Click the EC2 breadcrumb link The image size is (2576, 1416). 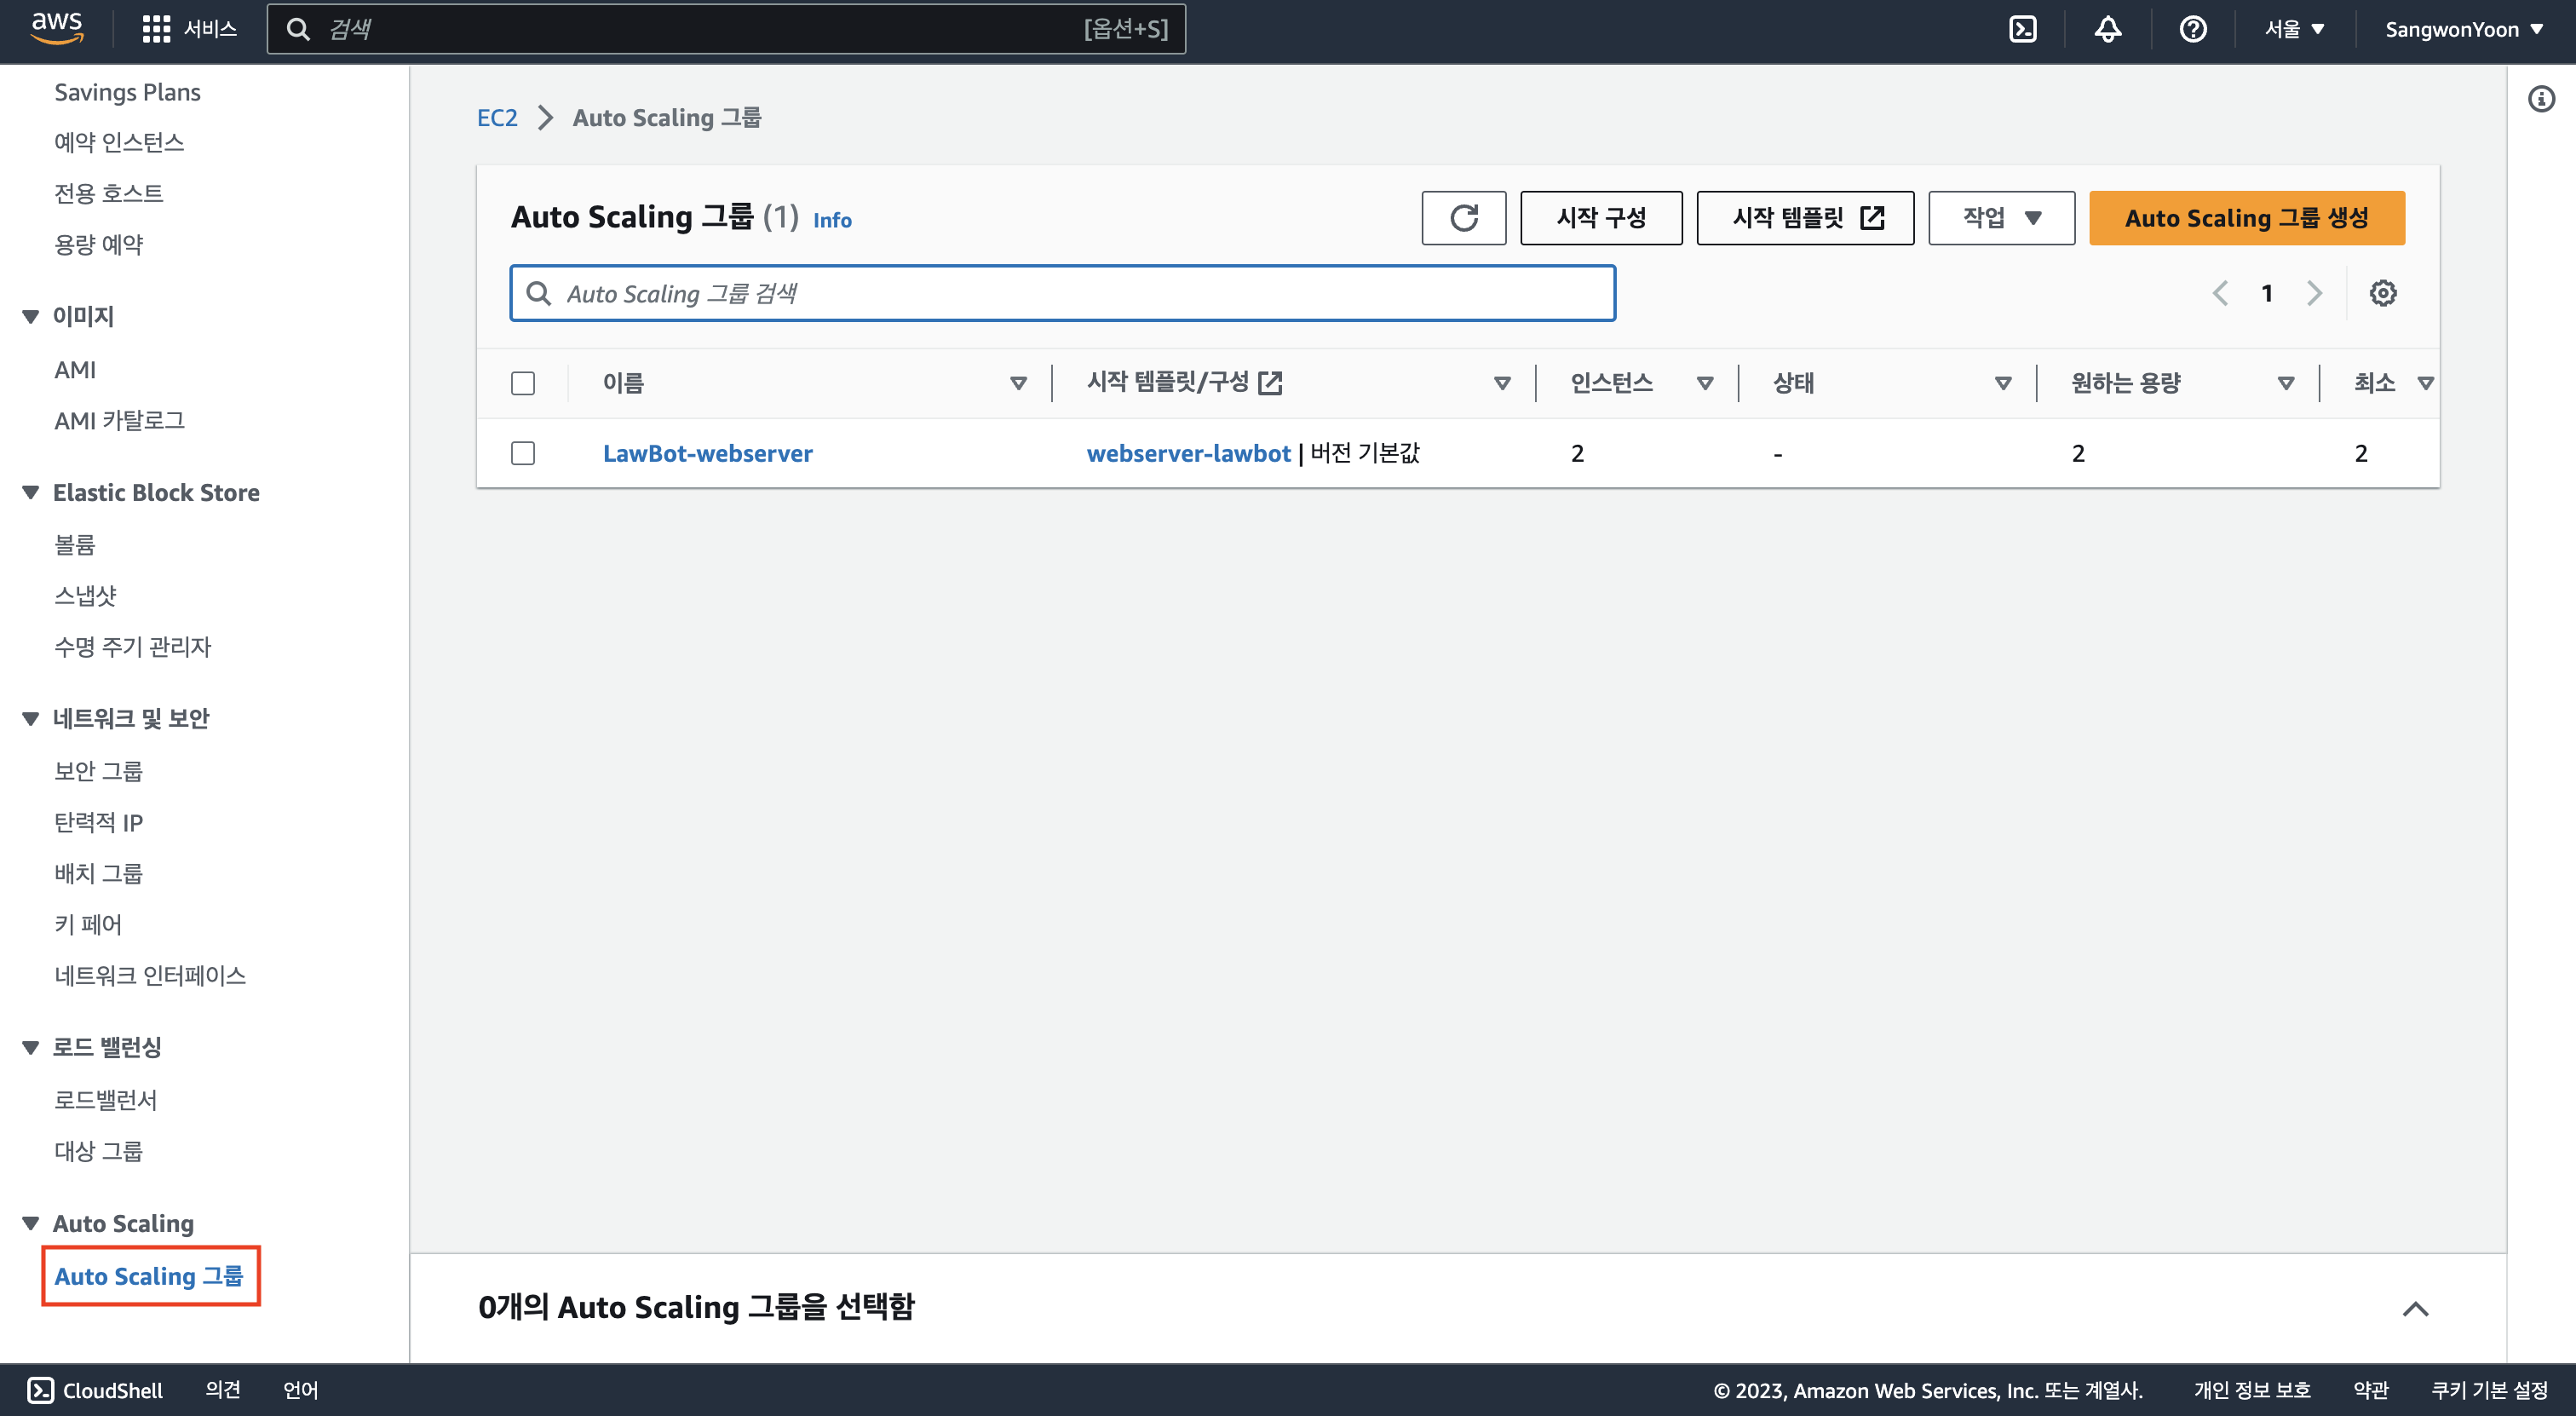click(497, 118)
